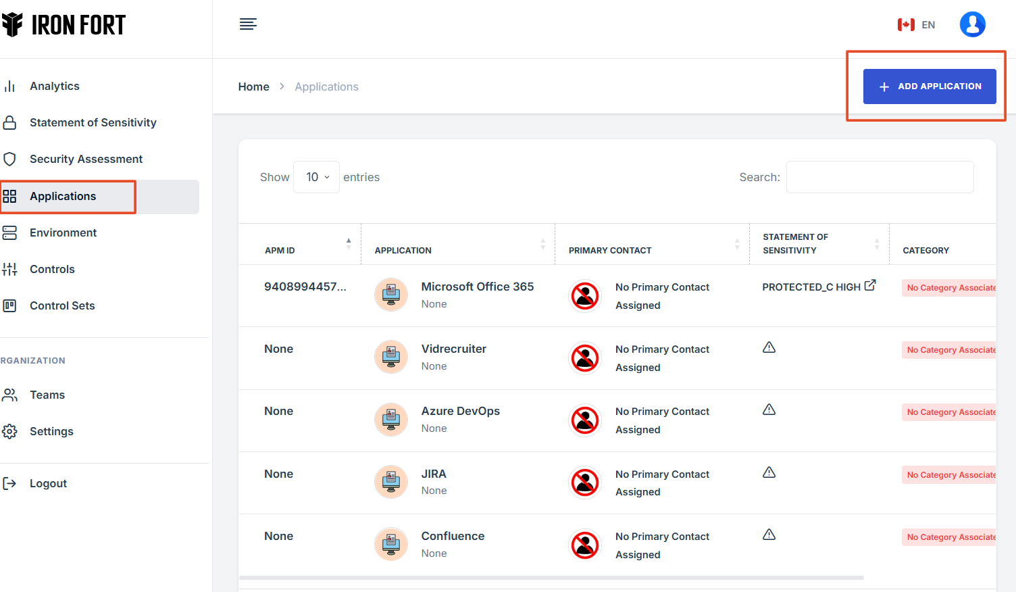Focus the Search input field
The width and height of the screenshot is (1016, 592).
880,177
